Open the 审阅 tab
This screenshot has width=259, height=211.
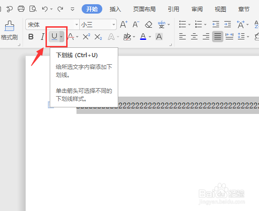[x=197, y=9]
